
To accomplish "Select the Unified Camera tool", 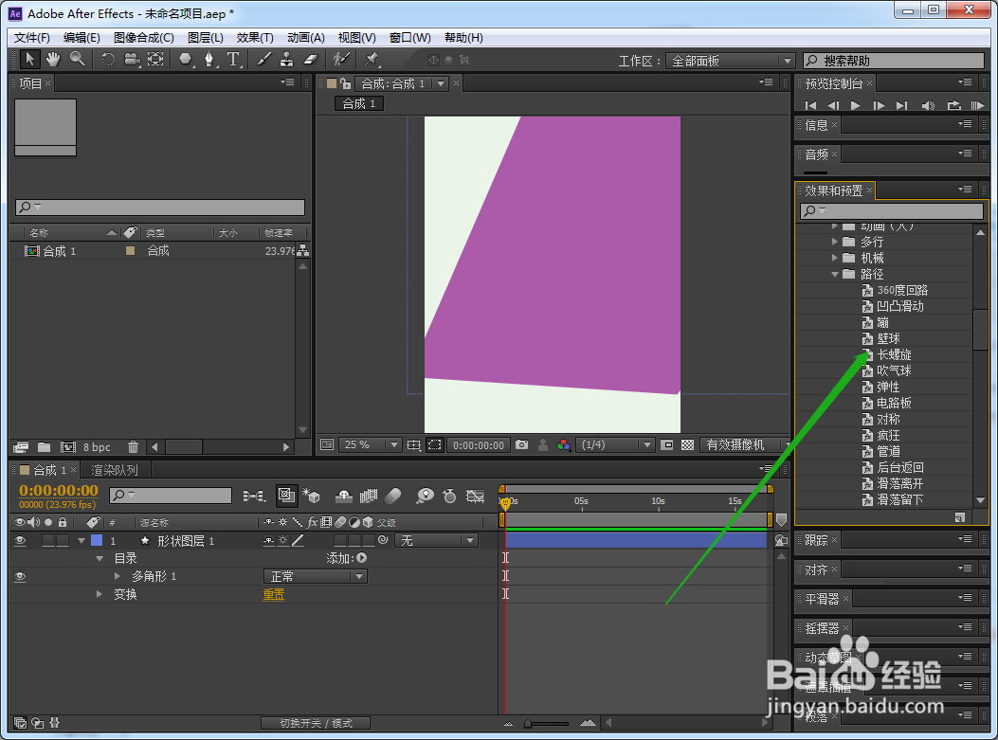I will [132, 60].
